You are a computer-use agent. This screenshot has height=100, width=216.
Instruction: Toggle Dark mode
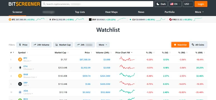161,4
